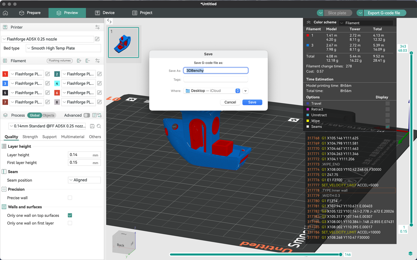The width and height of the screenshot is (417, 260).
Task: Edit filament 2 preset
Action: pyautogui.click(x=99, y=74)
